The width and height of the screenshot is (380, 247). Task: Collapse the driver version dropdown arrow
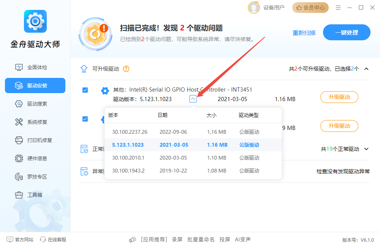point(193,99)
